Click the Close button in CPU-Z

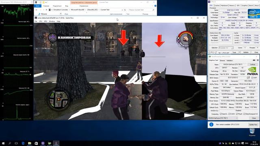(256, 52)
